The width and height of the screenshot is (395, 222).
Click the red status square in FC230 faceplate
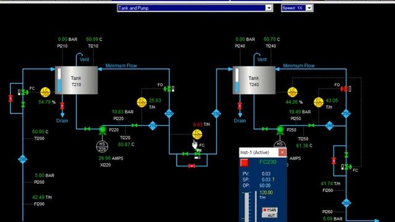point(244,163)
